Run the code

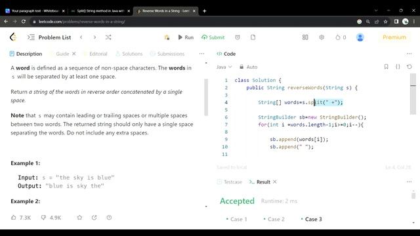186,37
